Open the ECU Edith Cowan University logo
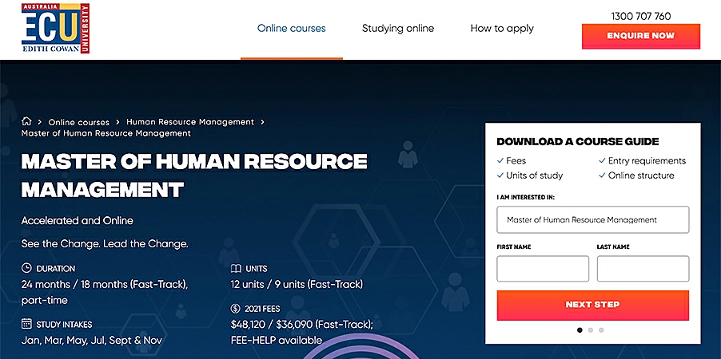The width and height of the screenshot is (721, 359). (x=55, y=28)
